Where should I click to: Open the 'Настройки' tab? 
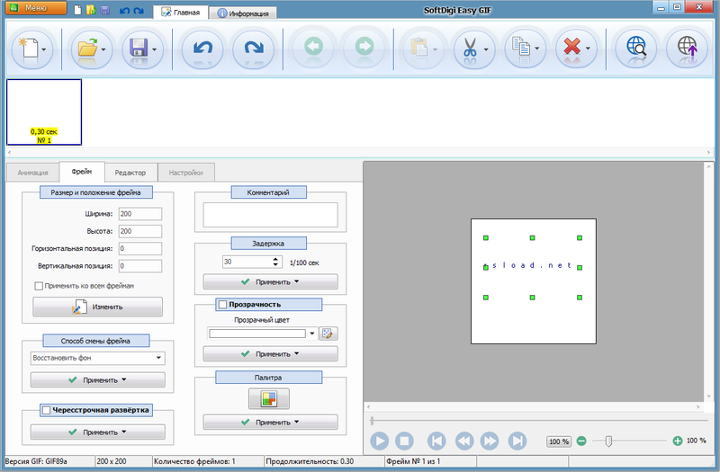pos(186,173)
